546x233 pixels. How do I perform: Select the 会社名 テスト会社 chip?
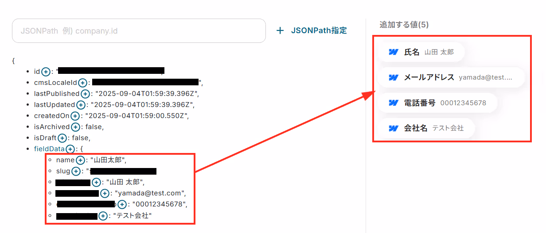[426, 128]
